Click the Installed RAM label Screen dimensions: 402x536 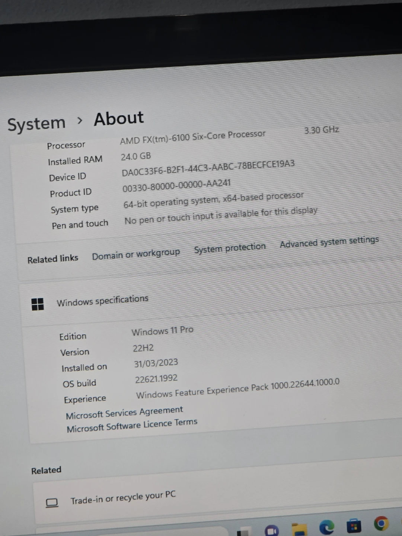tap(75, 160)
